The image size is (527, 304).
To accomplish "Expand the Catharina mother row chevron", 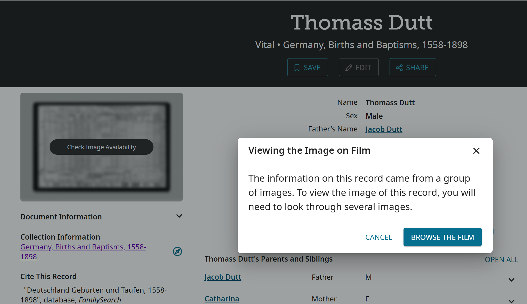I will 511,301.
